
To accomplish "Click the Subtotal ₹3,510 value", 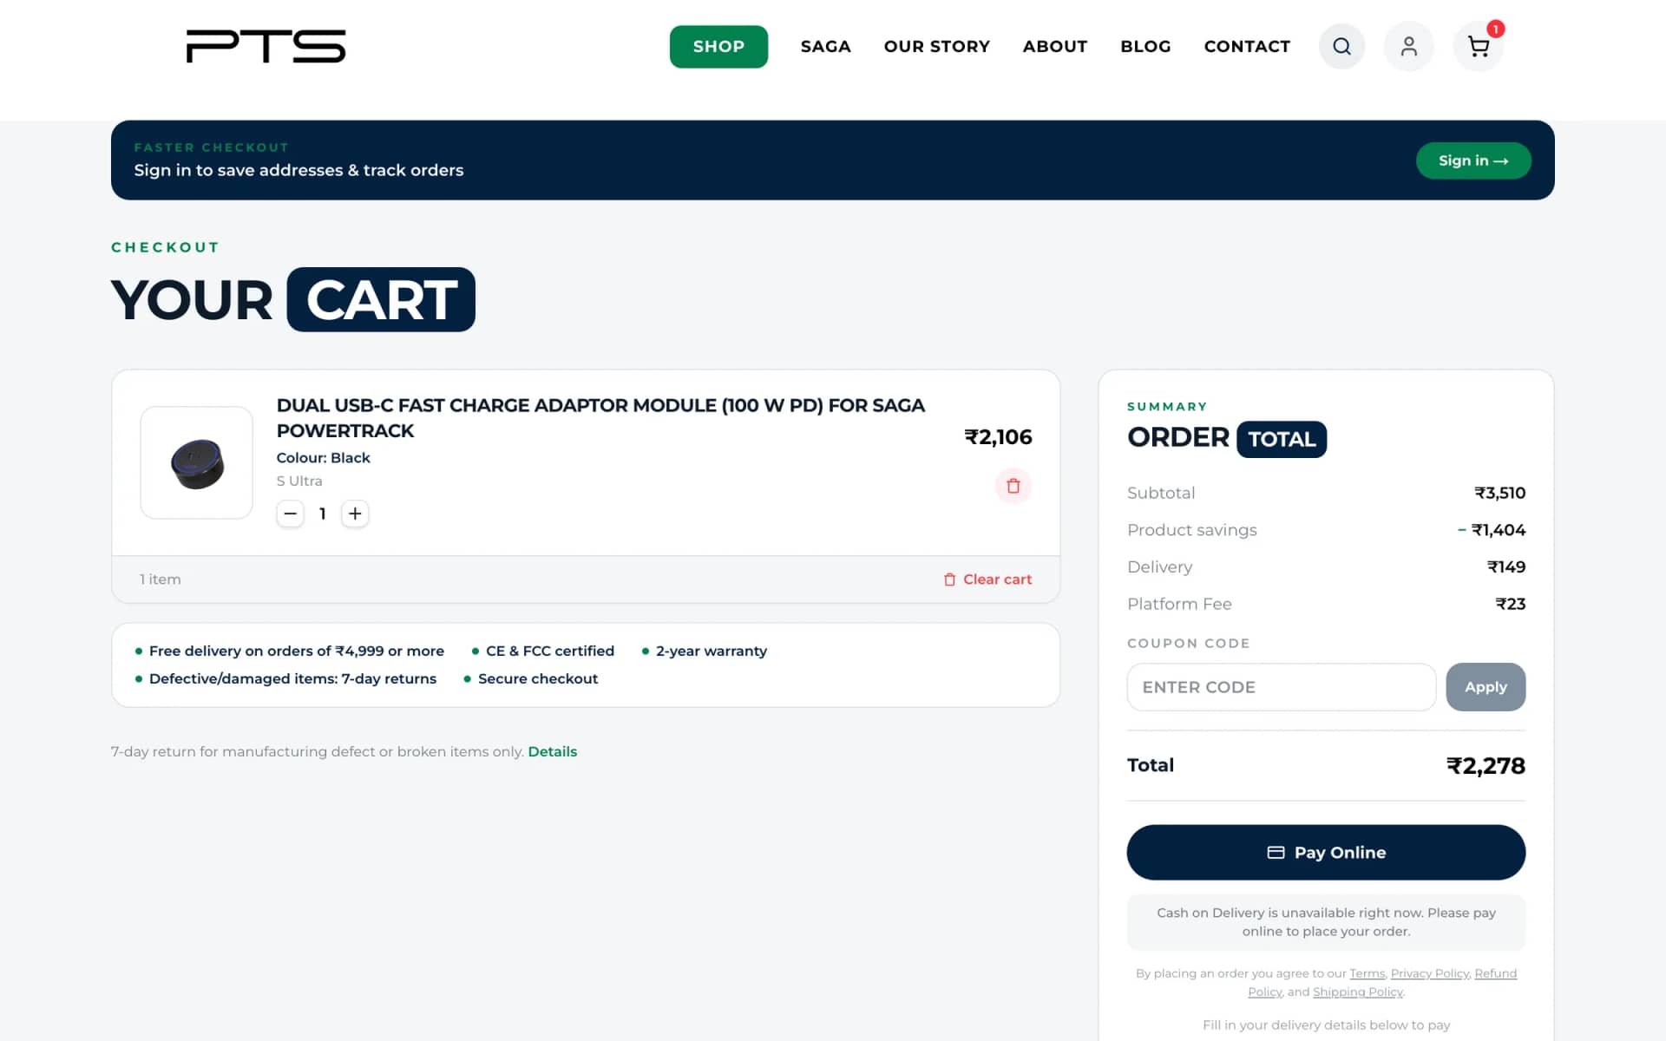I will click(x=1499, y=493).
